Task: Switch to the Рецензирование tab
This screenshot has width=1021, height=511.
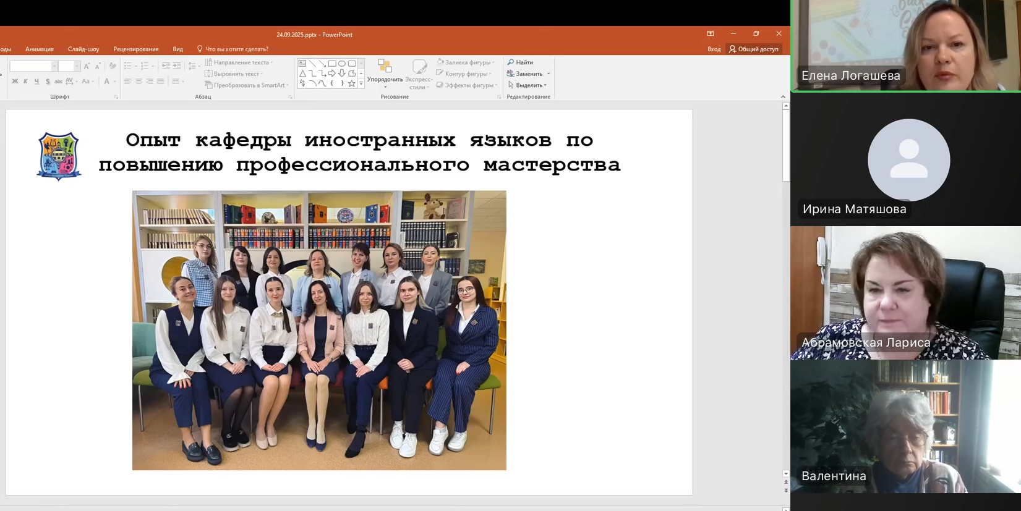Action: point(135,49)
